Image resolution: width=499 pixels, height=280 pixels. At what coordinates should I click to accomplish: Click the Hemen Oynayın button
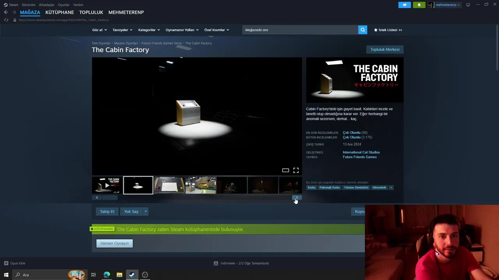115,243
